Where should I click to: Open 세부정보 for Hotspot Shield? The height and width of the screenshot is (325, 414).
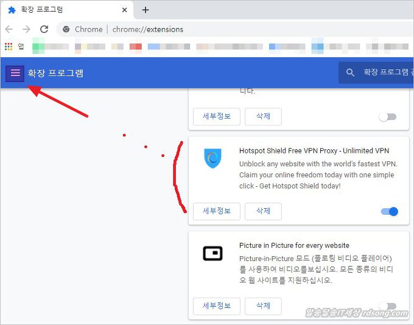pos(216,211)
